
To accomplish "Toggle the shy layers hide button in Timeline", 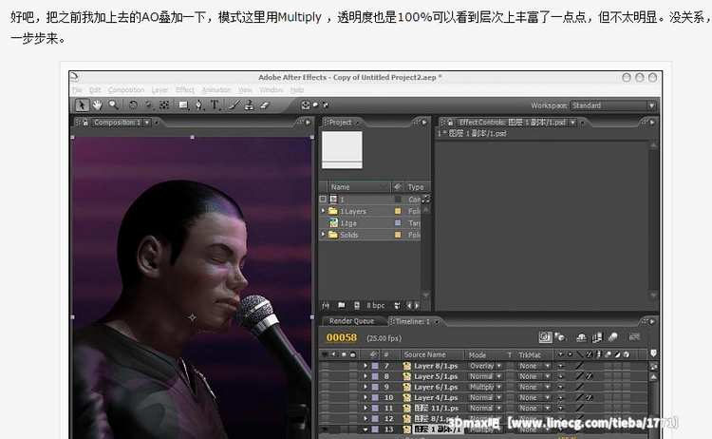I will (x=581, y=337).
